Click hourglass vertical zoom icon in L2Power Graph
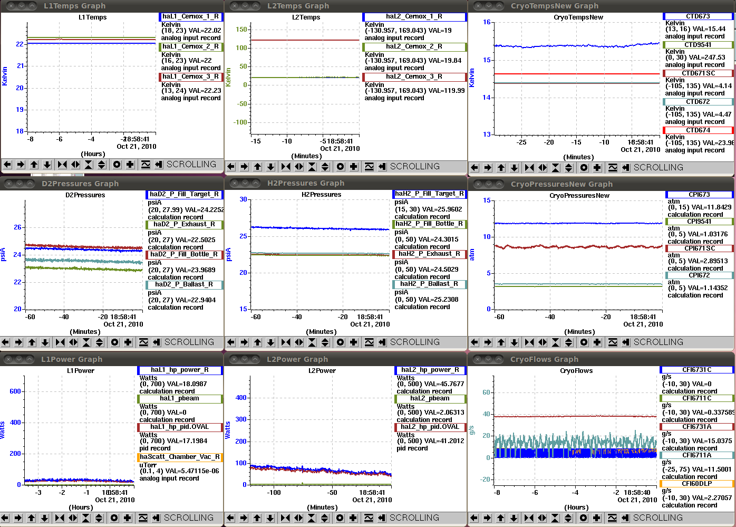 [312, 518]
